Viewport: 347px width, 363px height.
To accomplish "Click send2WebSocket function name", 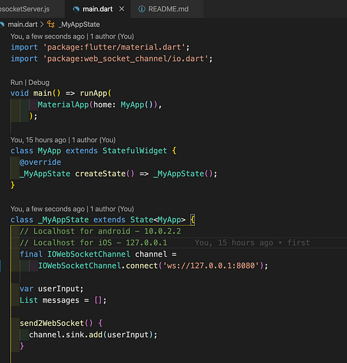I will click(x=52, y=323).
